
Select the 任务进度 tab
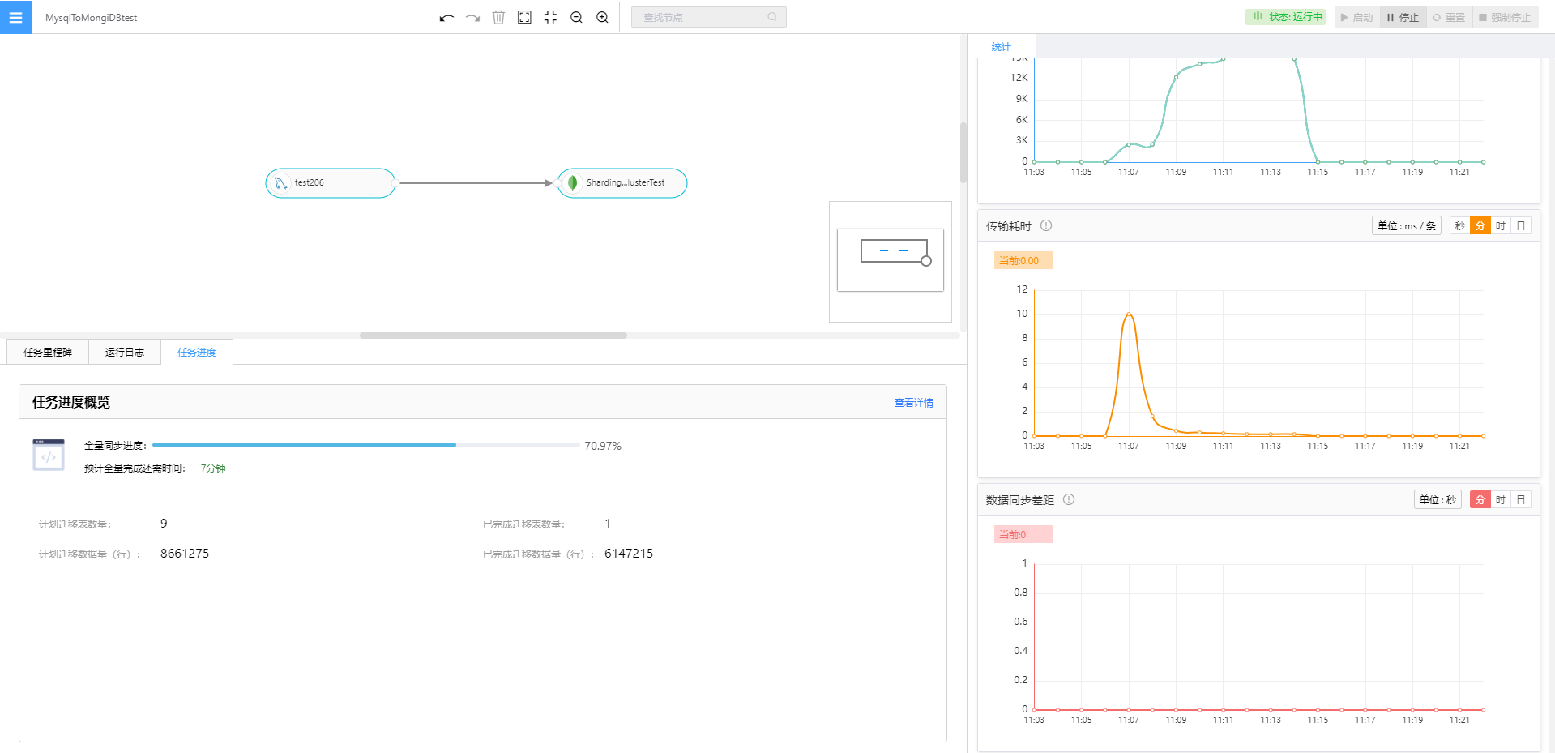[197, 352]
